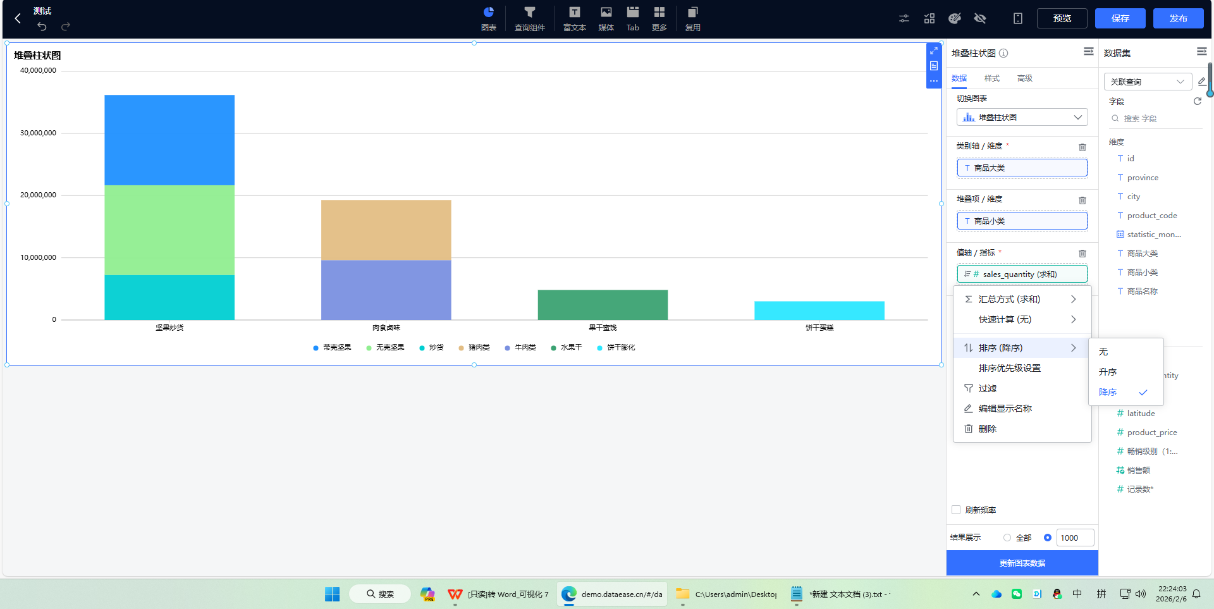
Task: Switch to the 数据 tab
Action: (x=959, y=78)
